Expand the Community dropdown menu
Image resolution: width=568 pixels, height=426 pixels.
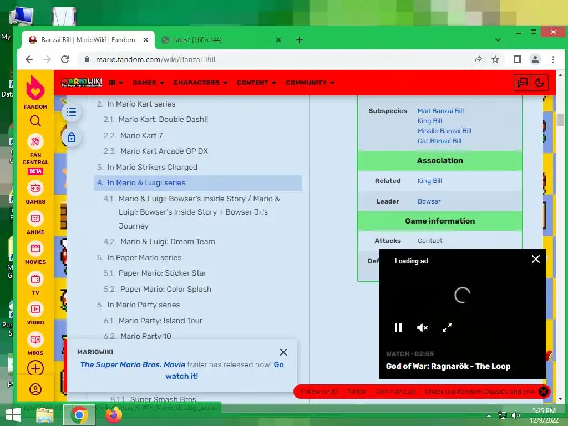click(310, 83)
